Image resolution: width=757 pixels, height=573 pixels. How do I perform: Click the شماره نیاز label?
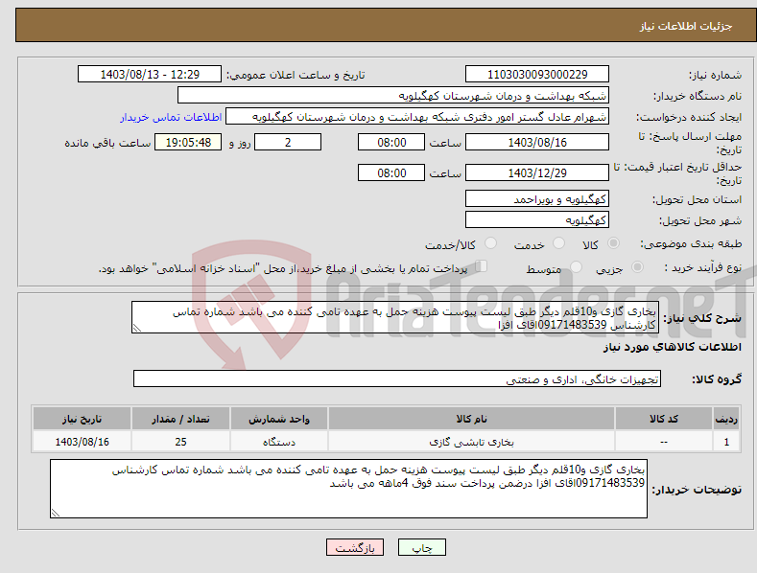[x=715, y=75]
